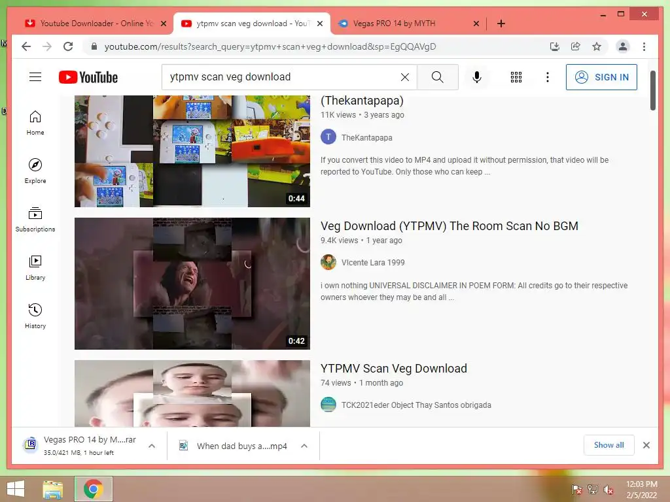This screenshot has width=670, height=502.
Task: Open the Vicente Lara 1999 channel name
Action: click(373, 263)
